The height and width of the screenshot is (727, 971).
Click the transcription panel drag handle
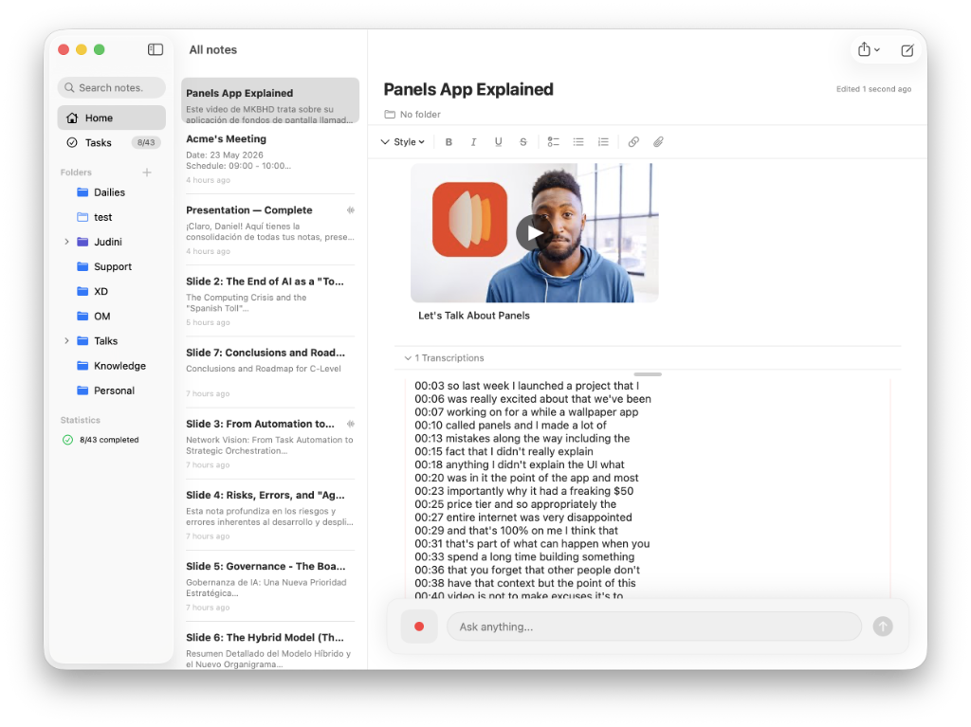click(648, 374)
